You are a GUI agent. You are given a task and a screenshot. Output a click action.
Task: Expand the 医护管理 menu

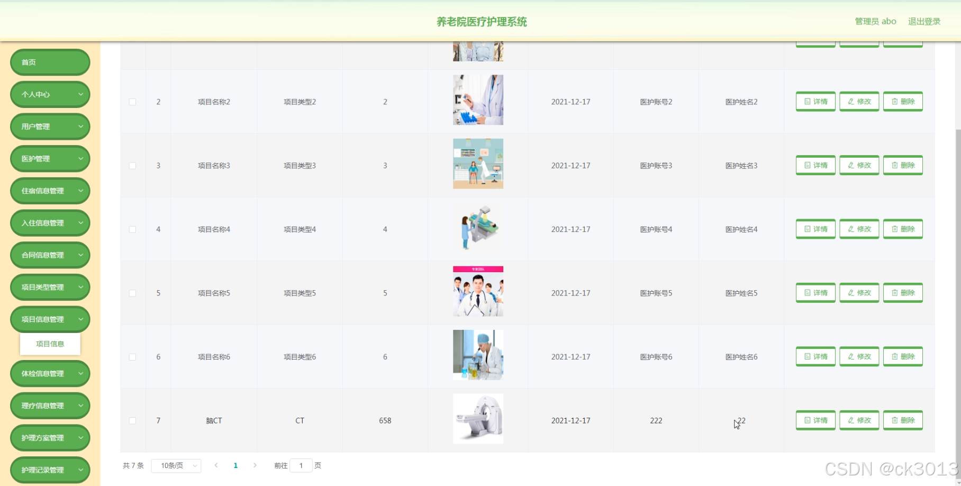coord(50,159)
